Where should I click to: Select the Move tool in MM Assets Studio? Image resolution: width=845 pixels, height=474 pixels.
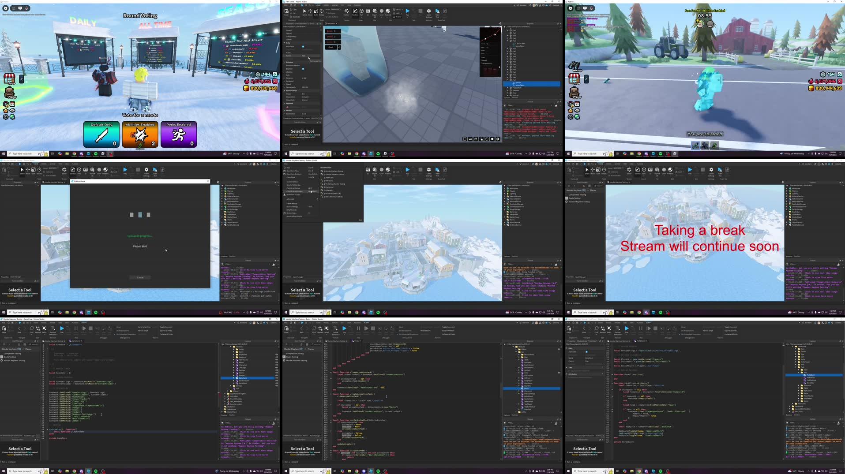coord(310,12)
